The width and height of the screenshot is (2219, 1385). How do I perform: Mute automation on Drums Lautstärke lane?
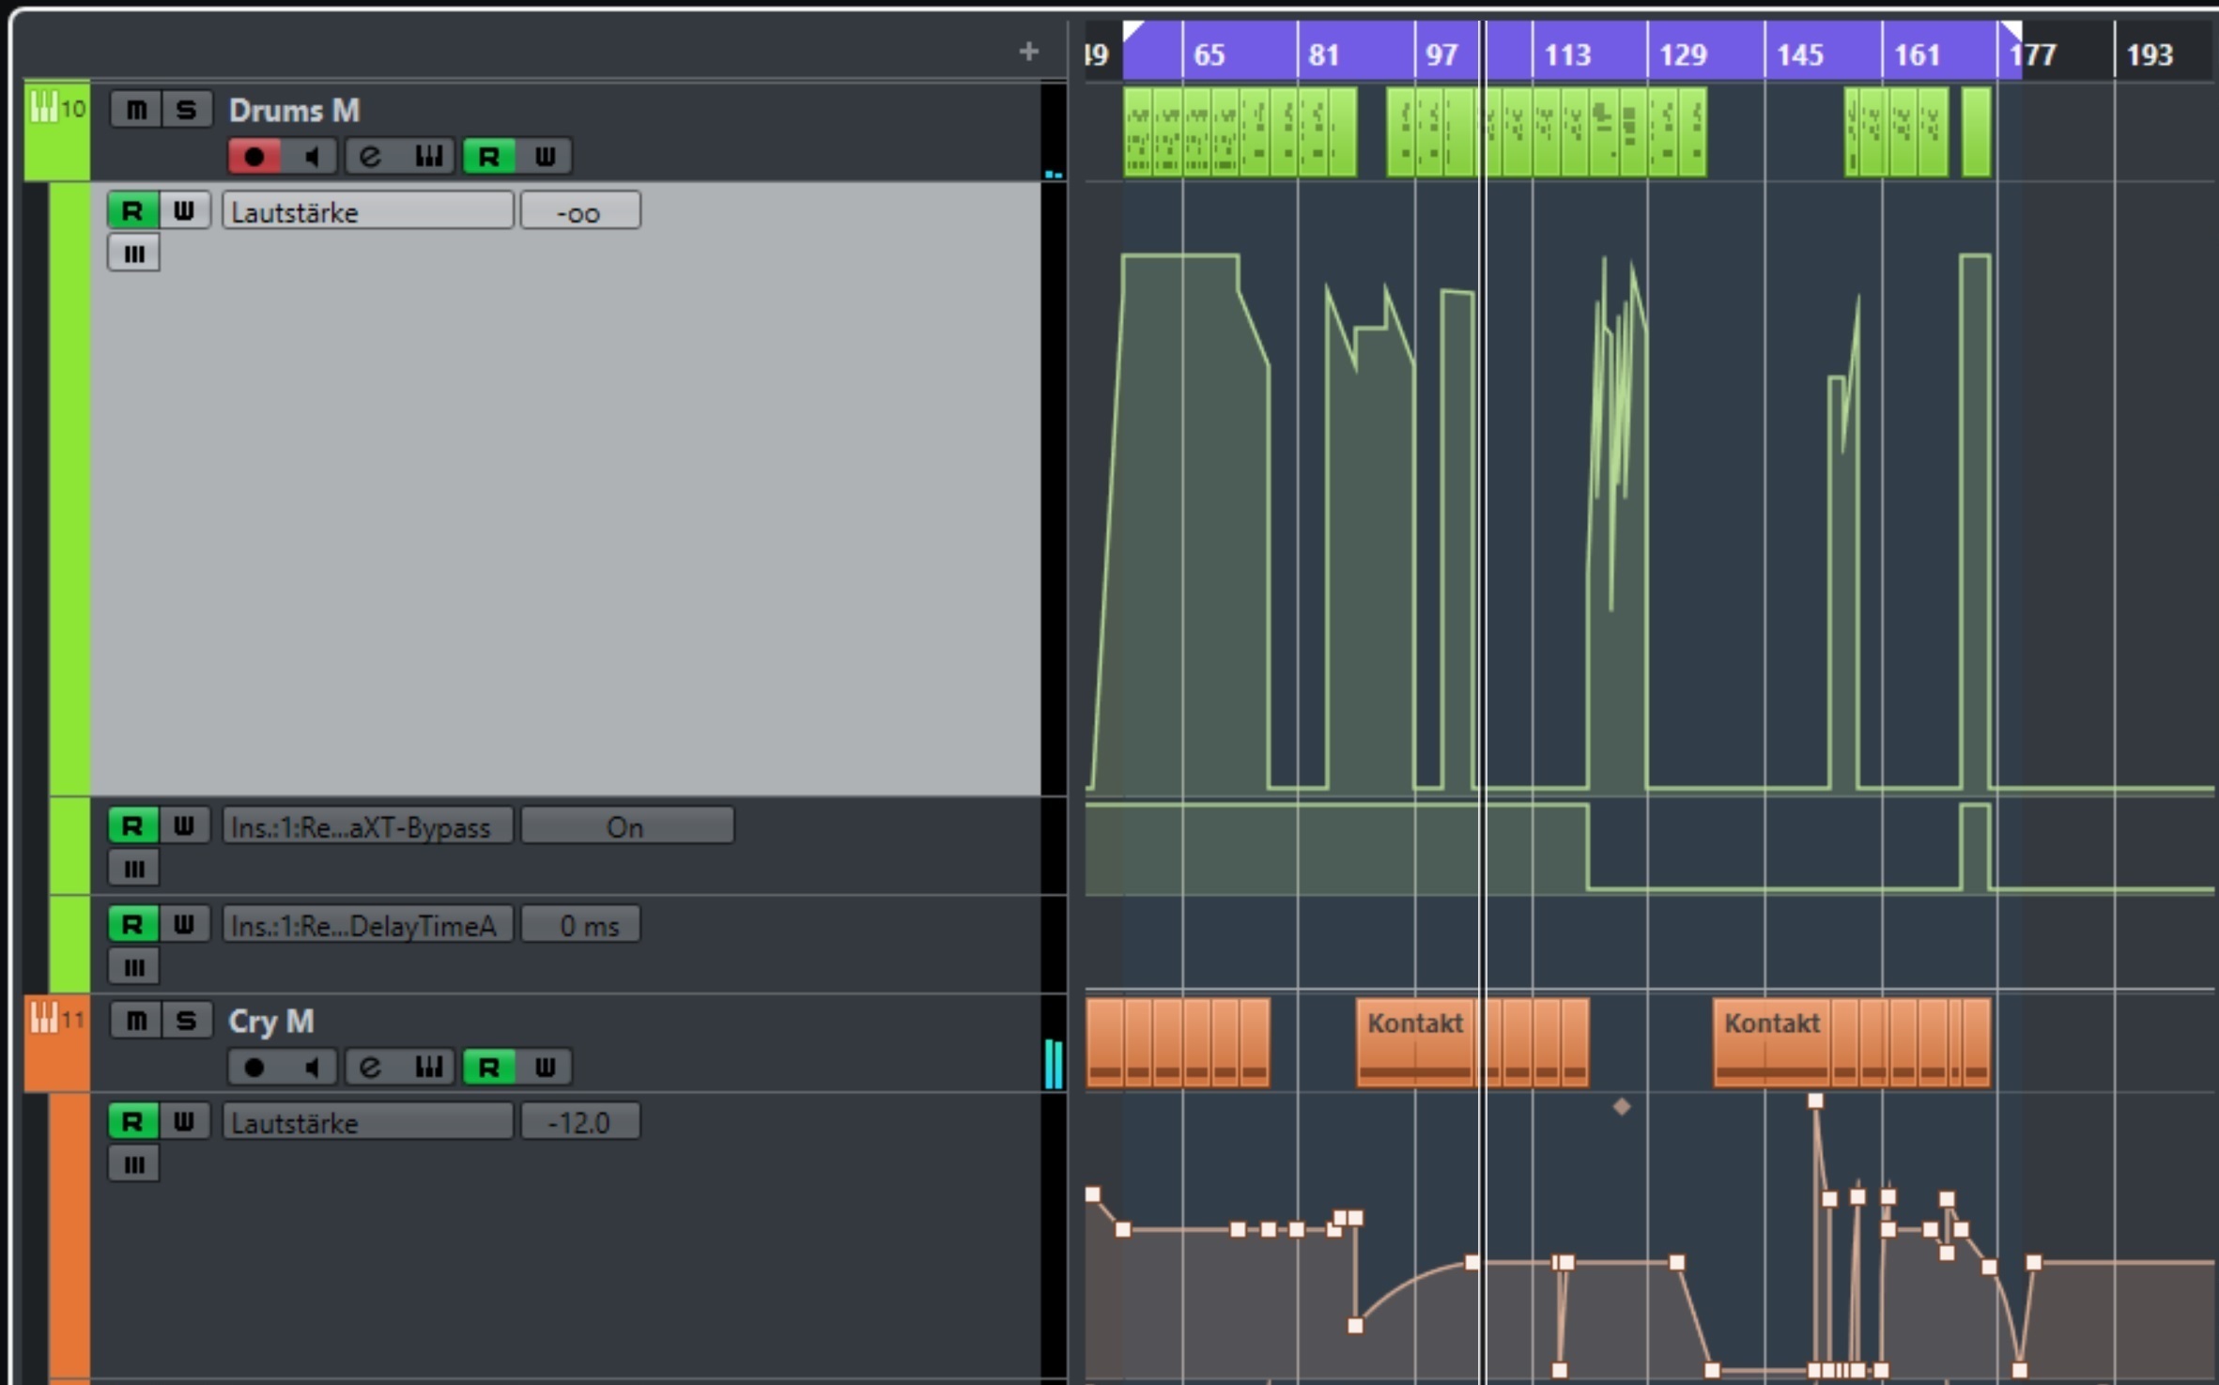pos(133,254)
